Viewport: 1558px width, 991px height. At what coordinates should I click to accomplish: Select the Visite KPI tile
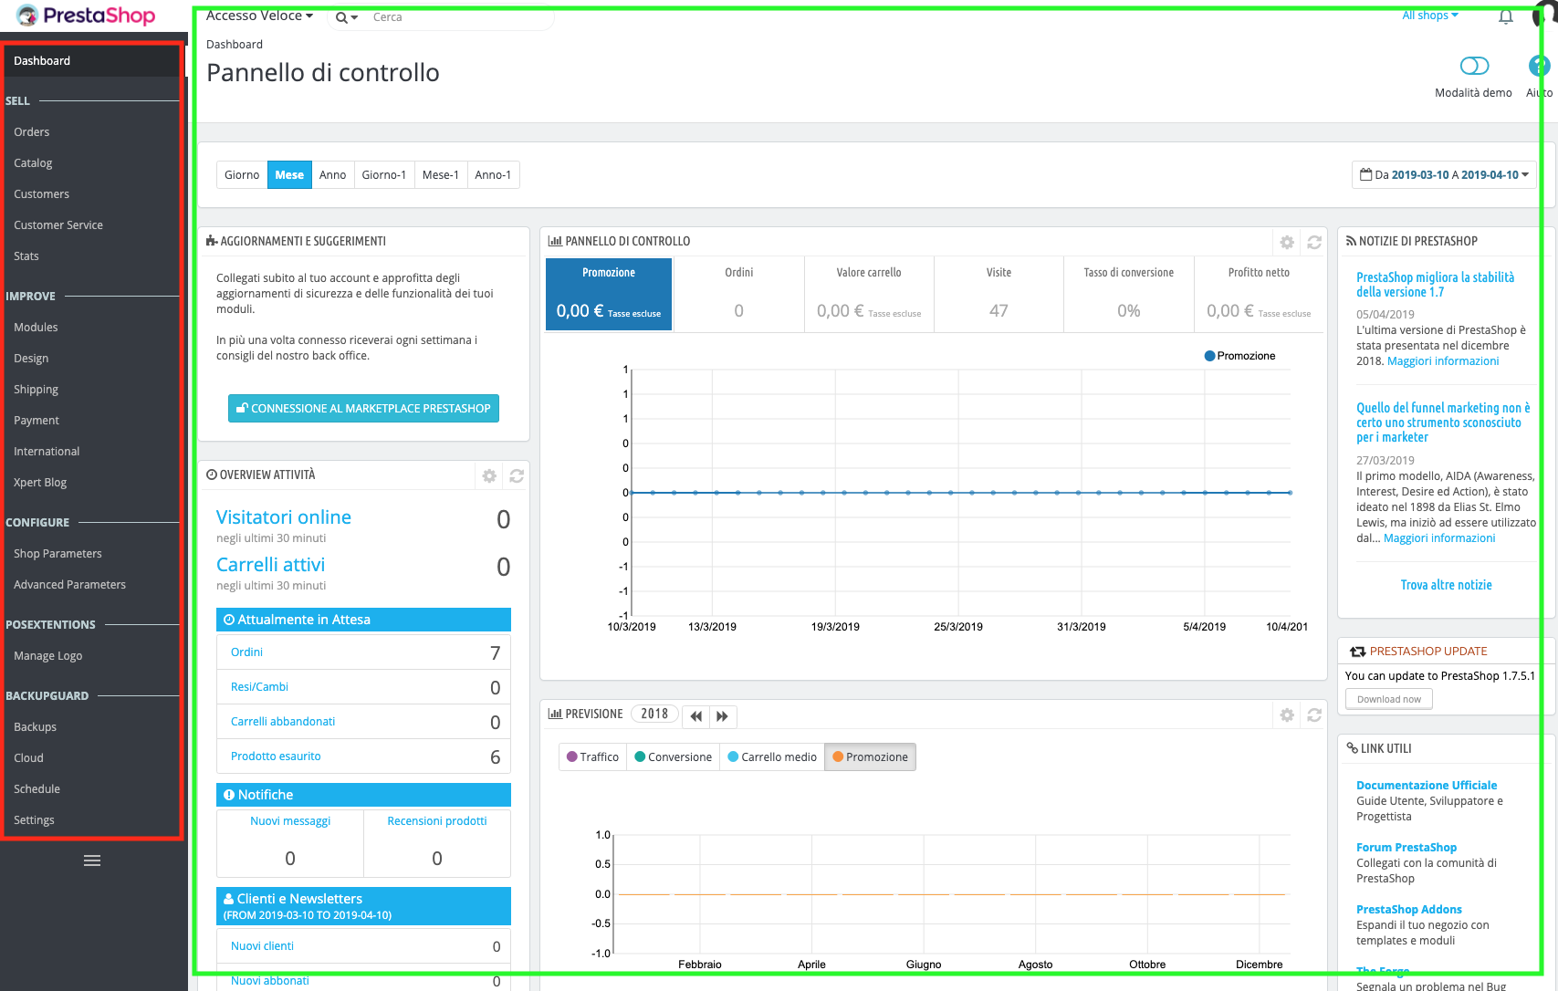tap(999, 295)
